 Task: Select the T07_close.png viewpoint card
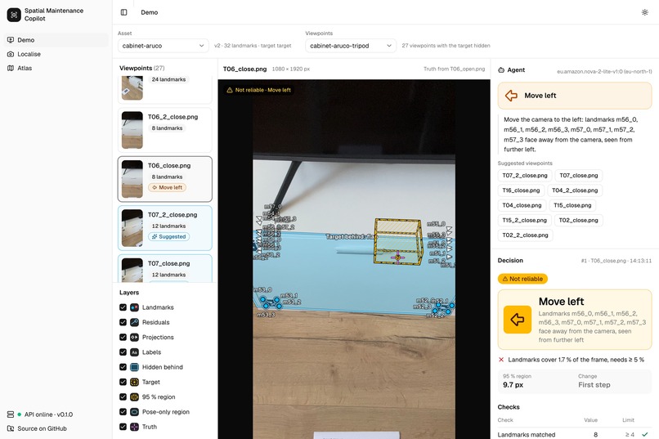click(x=165, y=268)
